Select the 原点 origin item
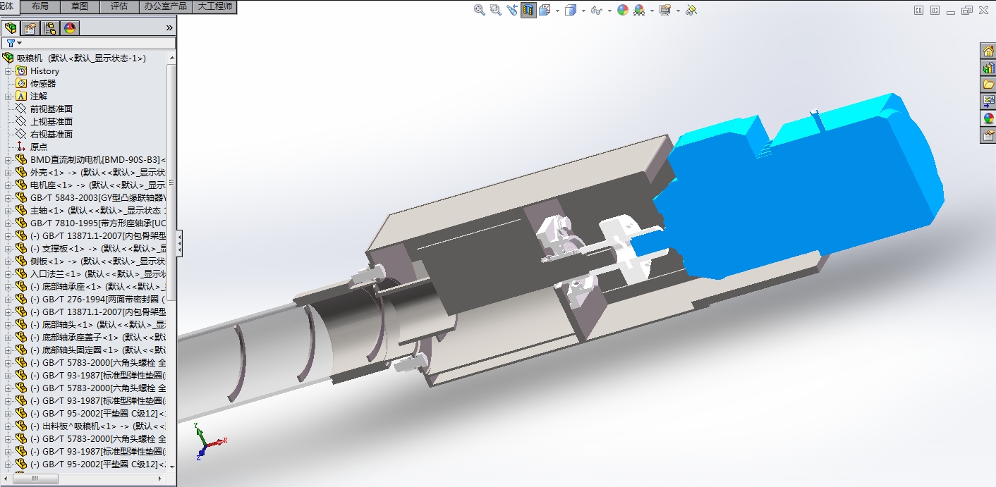 tap(32, 147)
